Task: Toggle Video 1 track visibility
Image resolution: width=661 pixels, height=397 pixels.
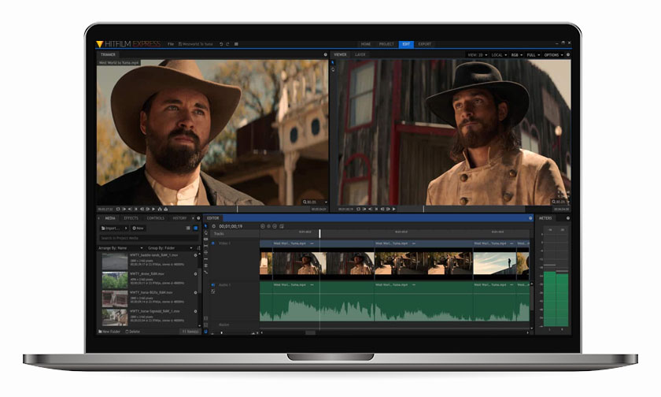Action: pyautogui.click(x=213, y=243)
